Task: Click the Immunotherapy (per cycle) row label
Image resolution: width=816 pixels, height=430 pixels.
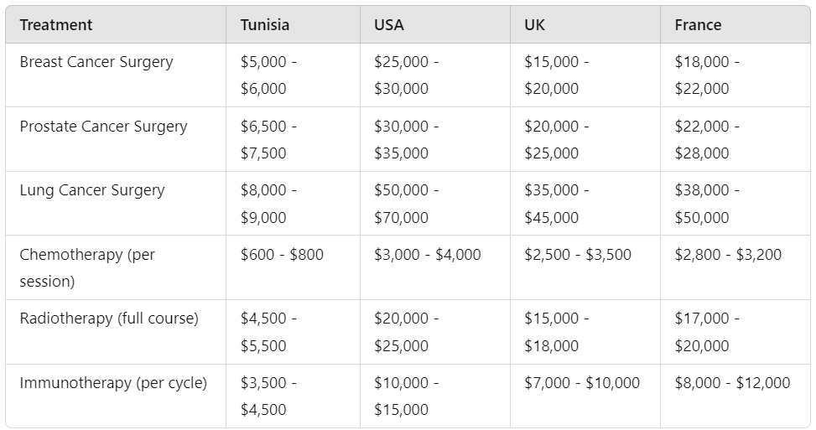Action: (x=113, y=383)
